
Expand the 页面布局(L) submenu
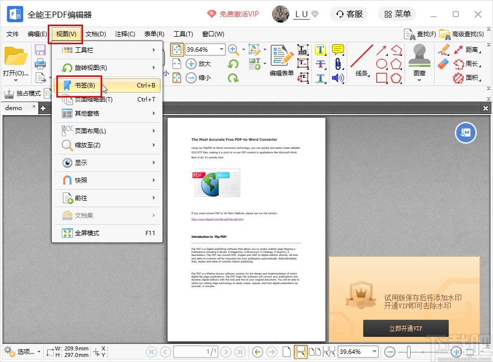coord(107,131)
